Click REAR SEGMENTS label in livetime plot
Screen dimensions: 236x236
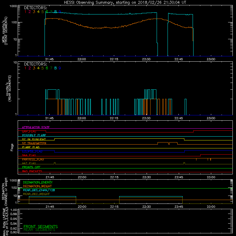tap(40, 230)
